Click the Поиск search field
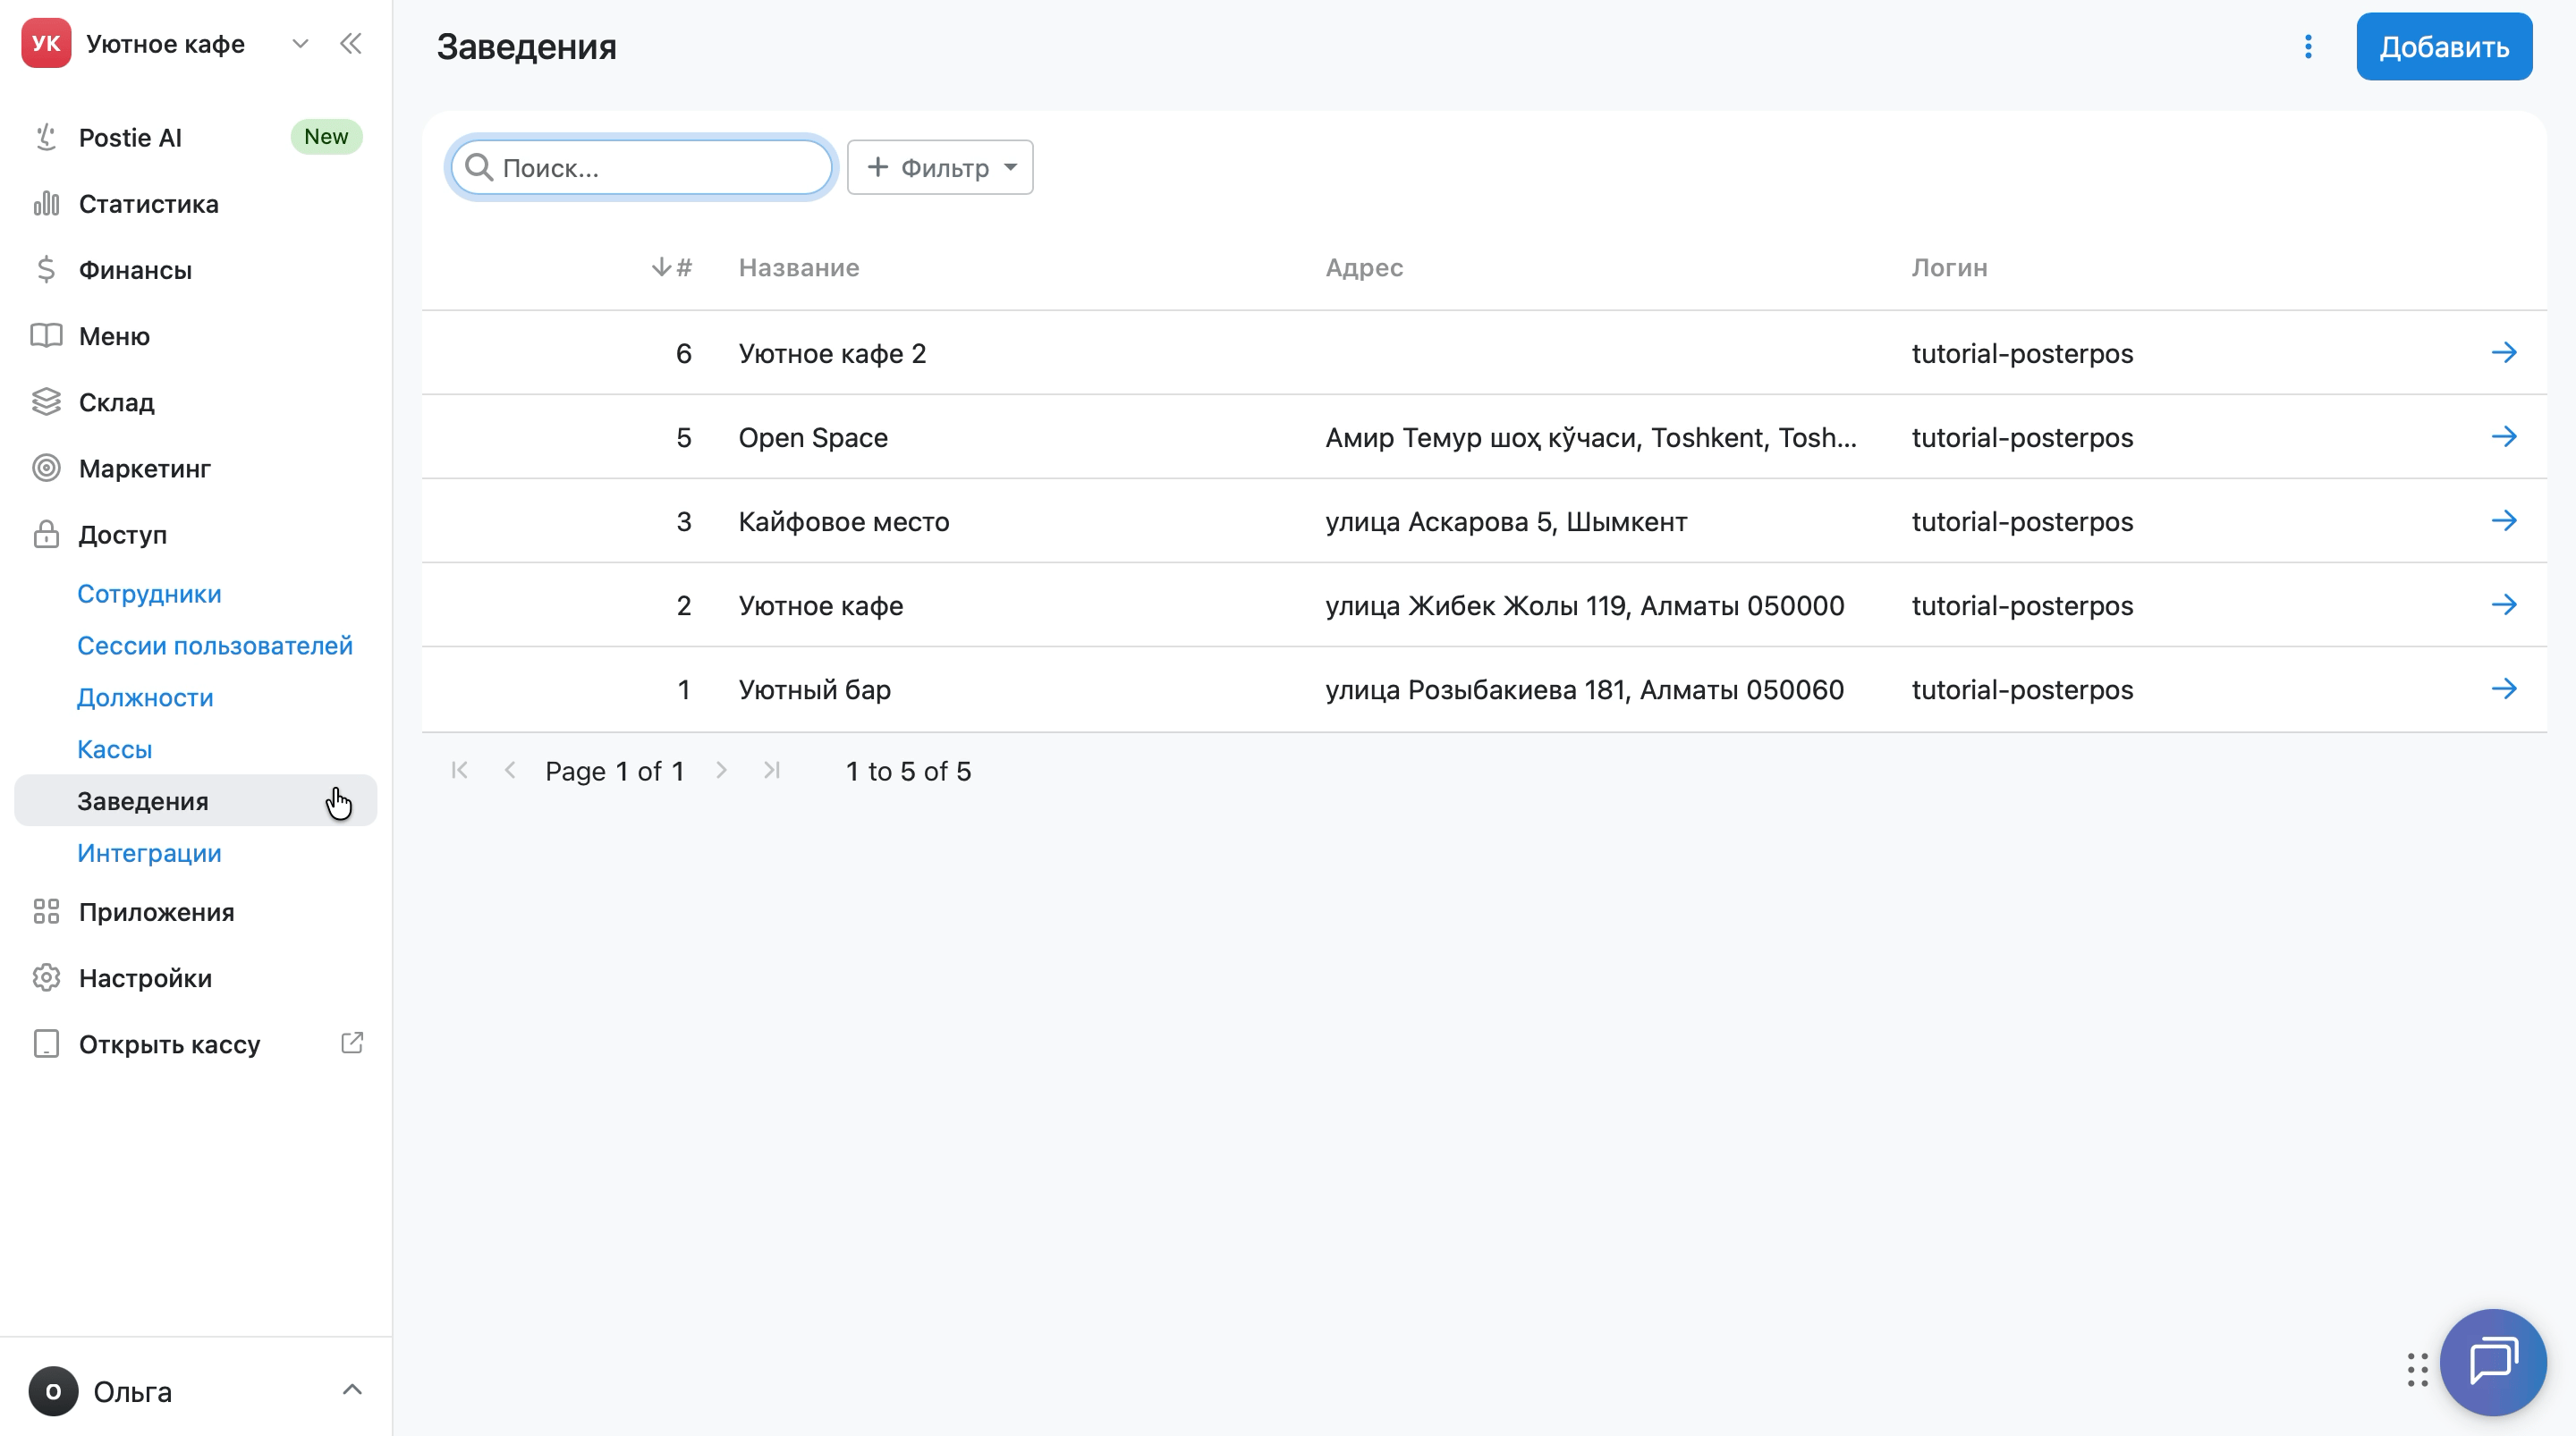This screenshot has height=1436, width=2576. pyautogui.click(x=641, y=167)
